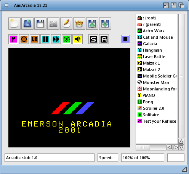This screenshot has height=174, width=189.
Task: Click the black S button
Action: (x=93, y=39)
